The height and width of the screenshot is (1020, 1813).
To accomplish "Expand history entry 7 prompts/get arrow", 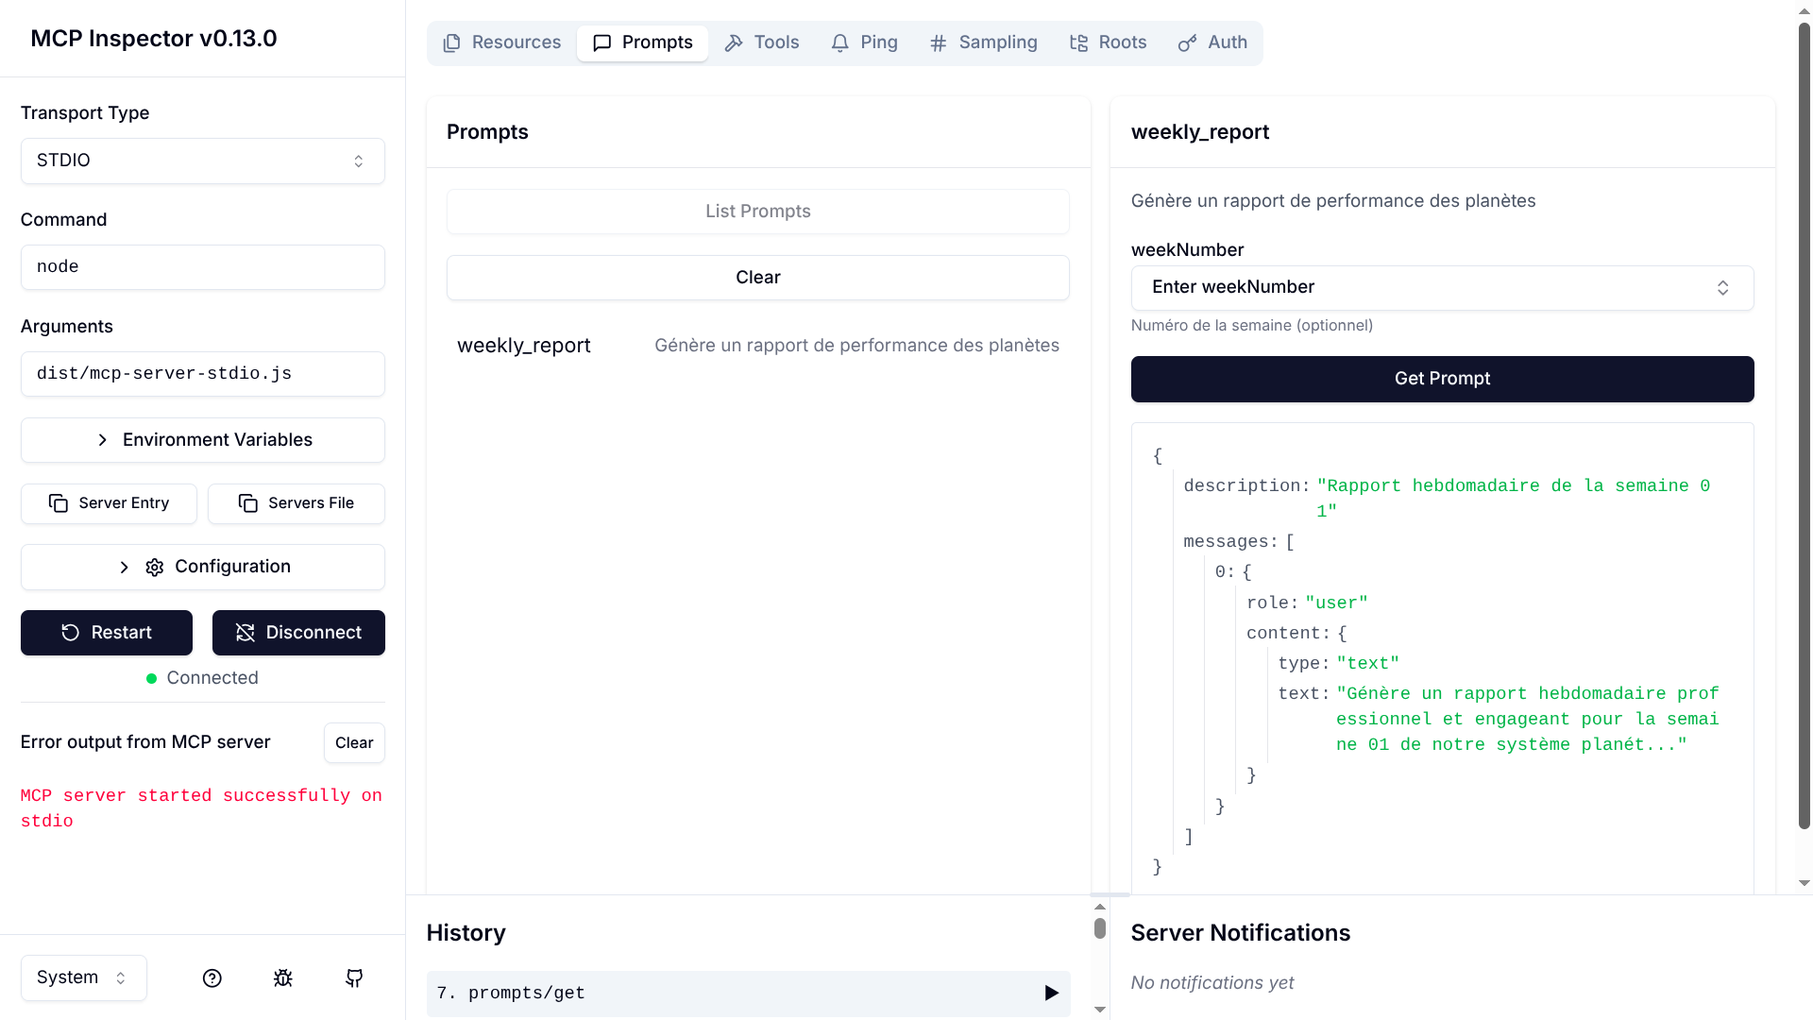I will pyautogui.click(x=1051, y=994).
